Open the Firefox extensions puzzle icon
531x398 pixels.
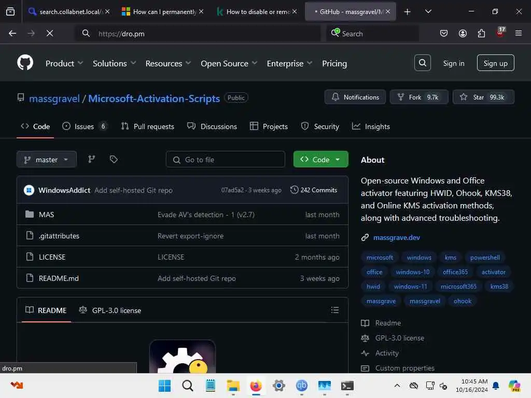tap(481, 33)
